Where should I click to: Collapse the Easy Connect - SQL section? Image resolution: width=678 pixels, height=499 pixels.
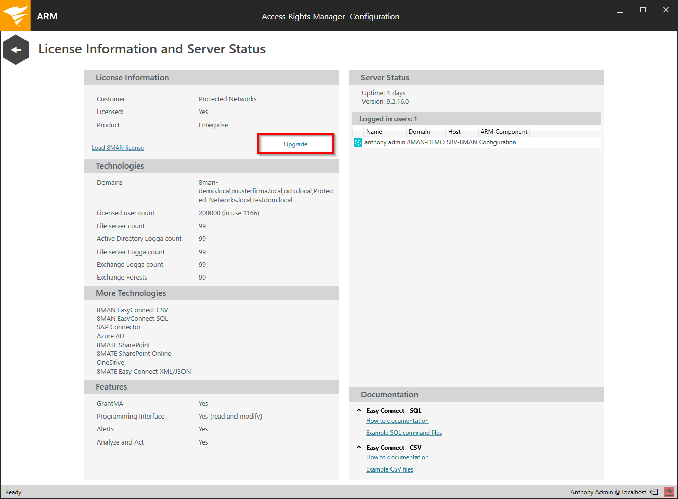(358, 410)
